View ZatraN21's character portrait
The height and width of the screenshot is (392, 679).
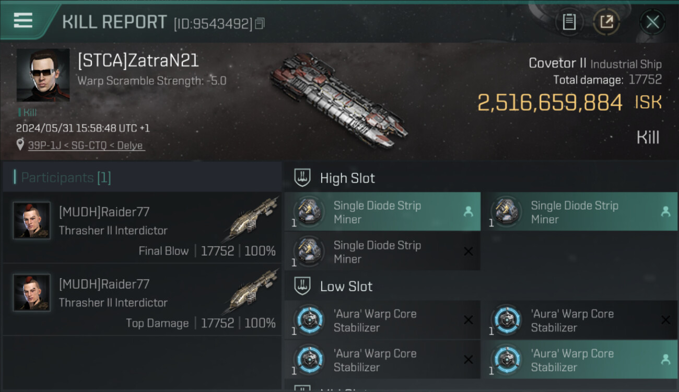(43, 75)
